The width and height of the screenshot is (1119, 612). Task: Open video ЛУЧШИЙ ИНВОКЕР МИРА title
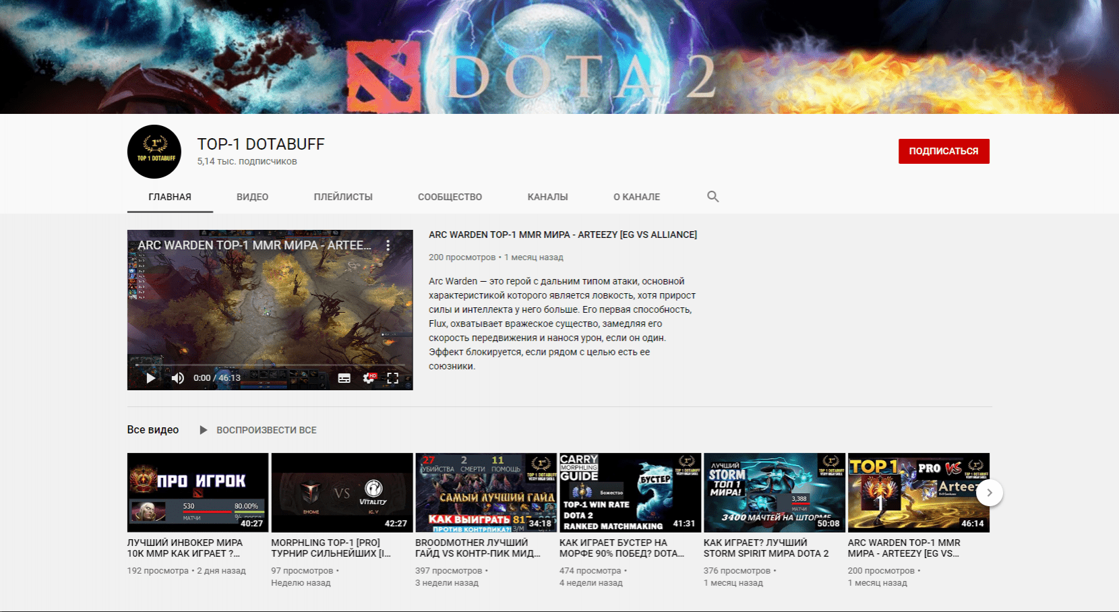pos(185,548)
